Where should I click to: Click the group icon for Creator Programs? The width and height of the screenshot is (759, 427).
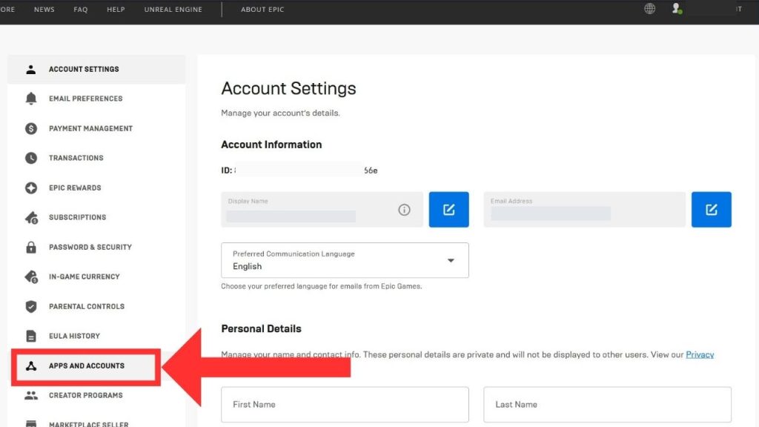tap(31, 396)
